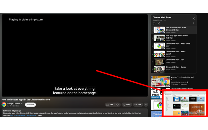This screenshot has width=208, height=130.
Task: Open Google Chrome channel avatar
Action: click(x=4, y=105)
